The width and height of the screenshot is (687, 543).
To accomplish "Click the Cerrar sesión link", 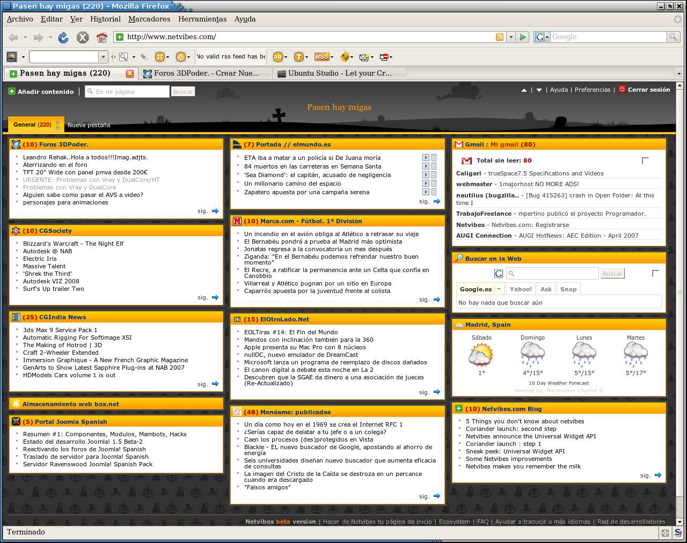I will tap(649, 90).
